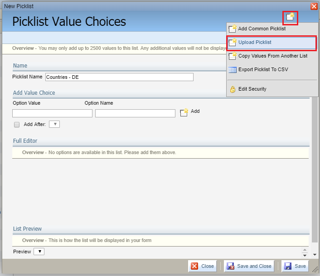Viewport: 320px width, 276px height.
Task: Click into the Option Name field
Action: [135, 113]
